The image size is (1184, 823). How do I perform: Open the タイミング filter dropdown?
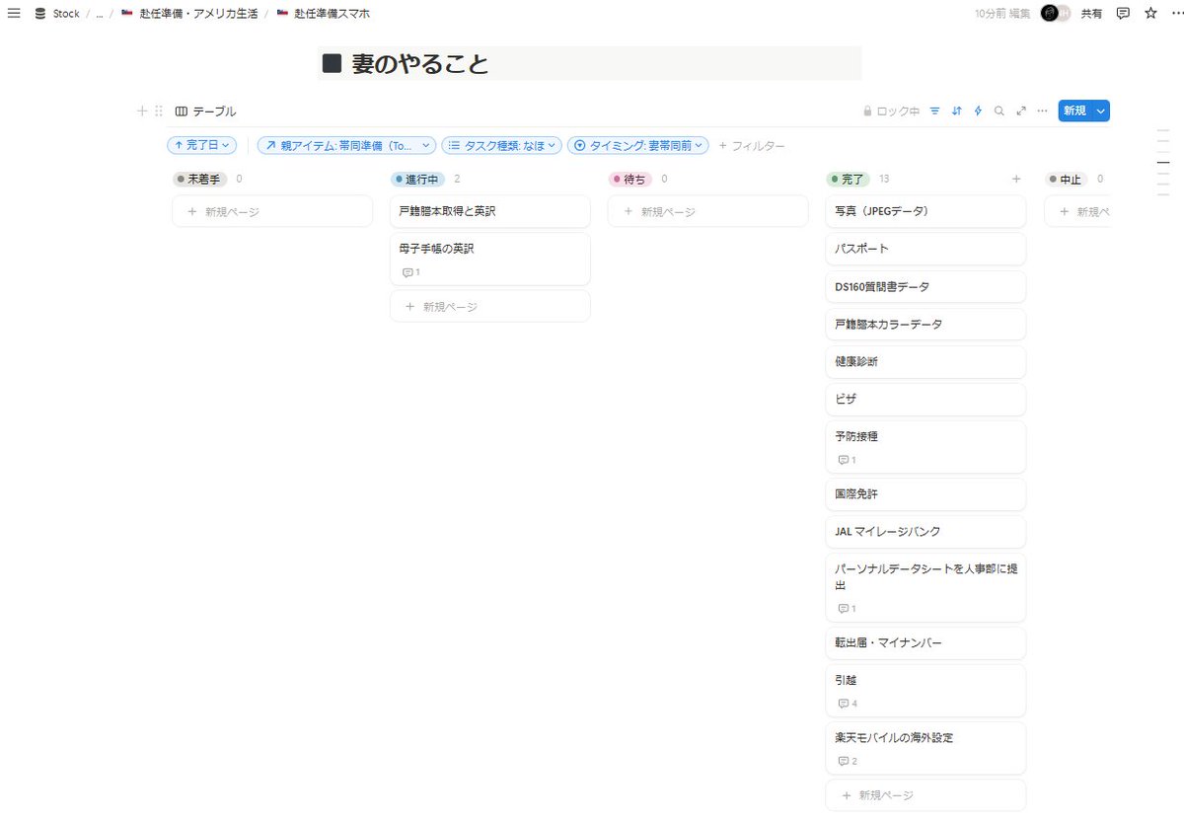pos(638,145)
